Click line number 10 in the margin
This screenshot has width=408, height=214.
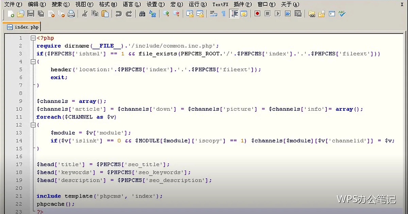point(19,109)
